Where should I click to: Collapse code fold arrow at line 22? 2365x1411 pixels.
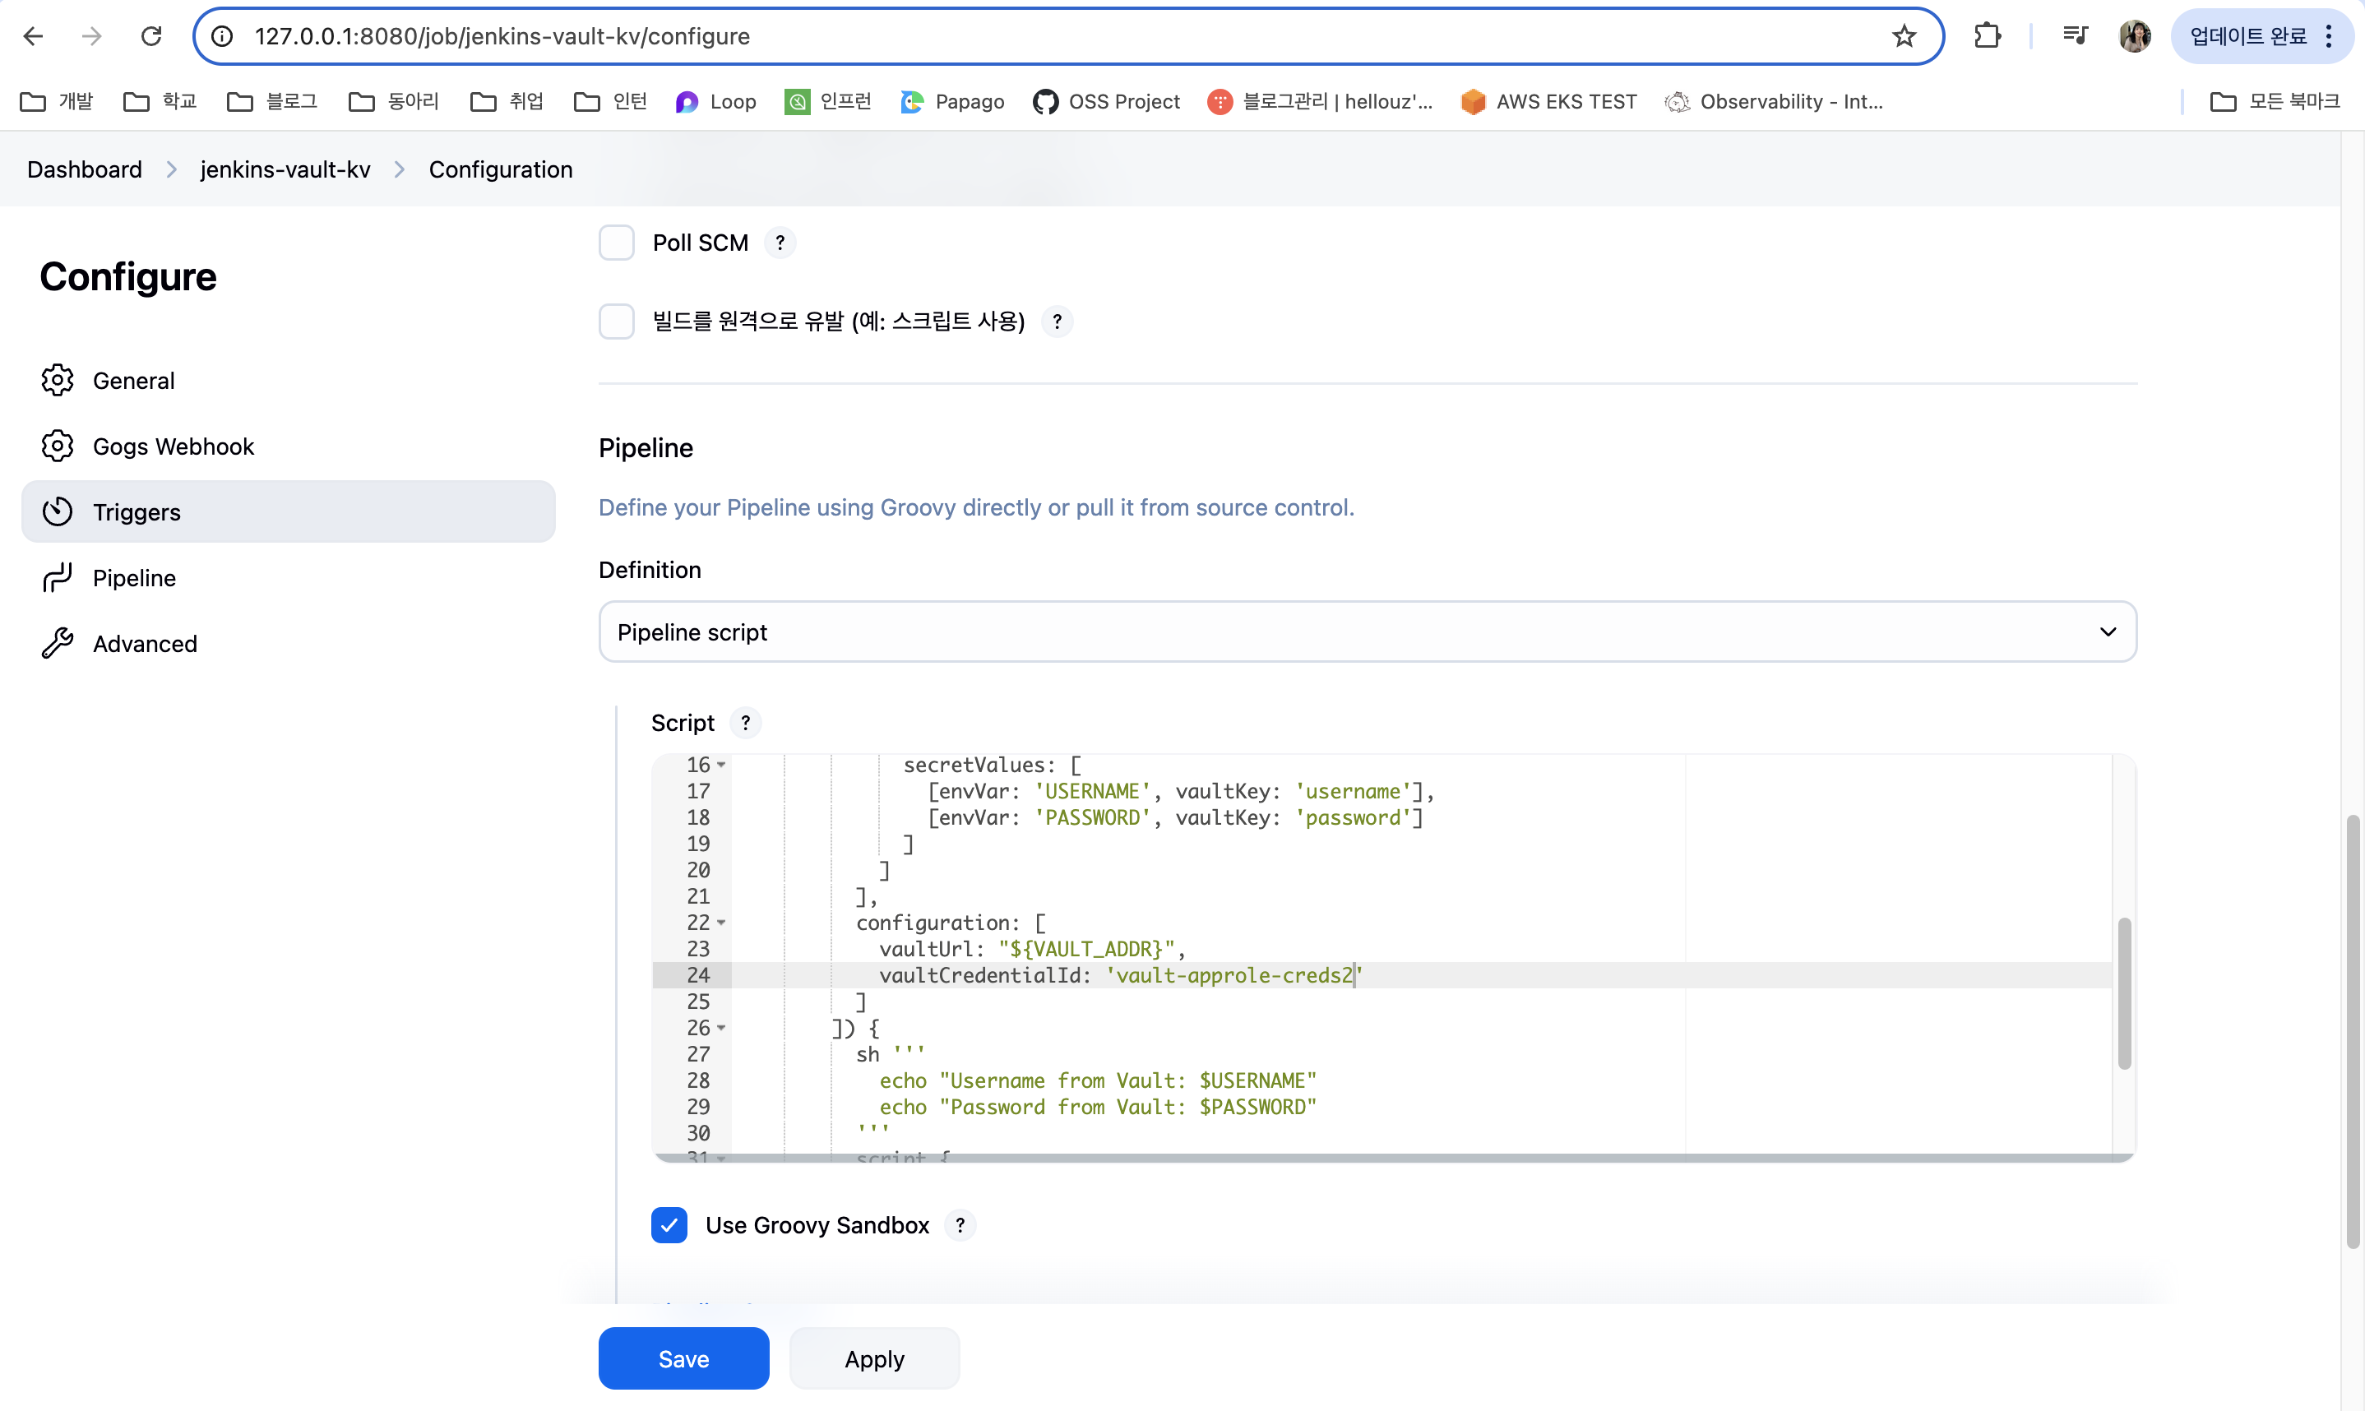(721, 923)
